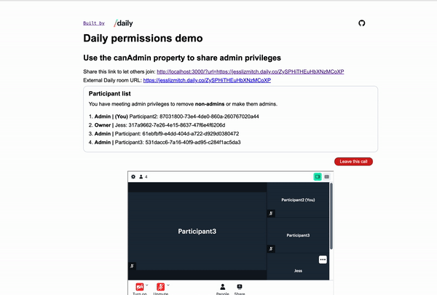Screen dimensions: 437x295
Task: Open the localhost share join link
Action: 251,71
